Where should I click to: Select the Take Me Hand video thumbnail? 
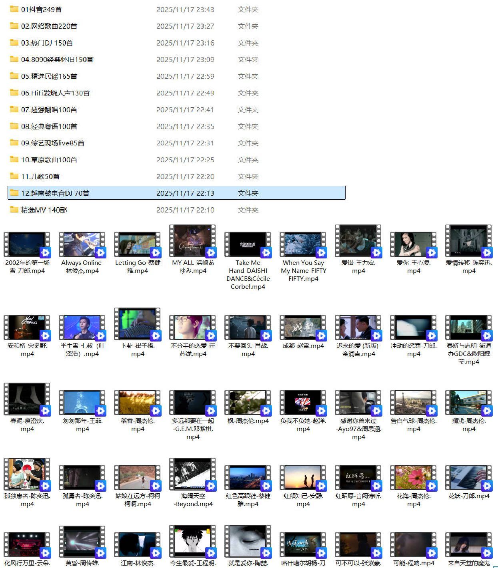tap(248, 244)
